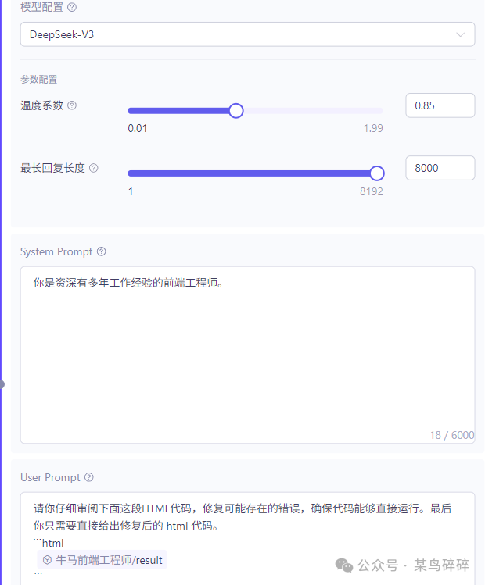Click the temperature value field showing 0.85
The width and height of the screenshot is (485, 585).
pyautogui.click(x=440, y=105)
